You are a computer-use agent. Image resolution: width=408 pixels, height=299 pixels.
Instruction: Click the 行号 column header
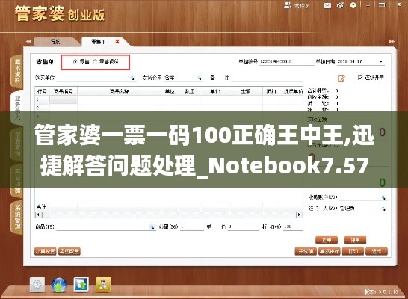[x=42, y=92]
